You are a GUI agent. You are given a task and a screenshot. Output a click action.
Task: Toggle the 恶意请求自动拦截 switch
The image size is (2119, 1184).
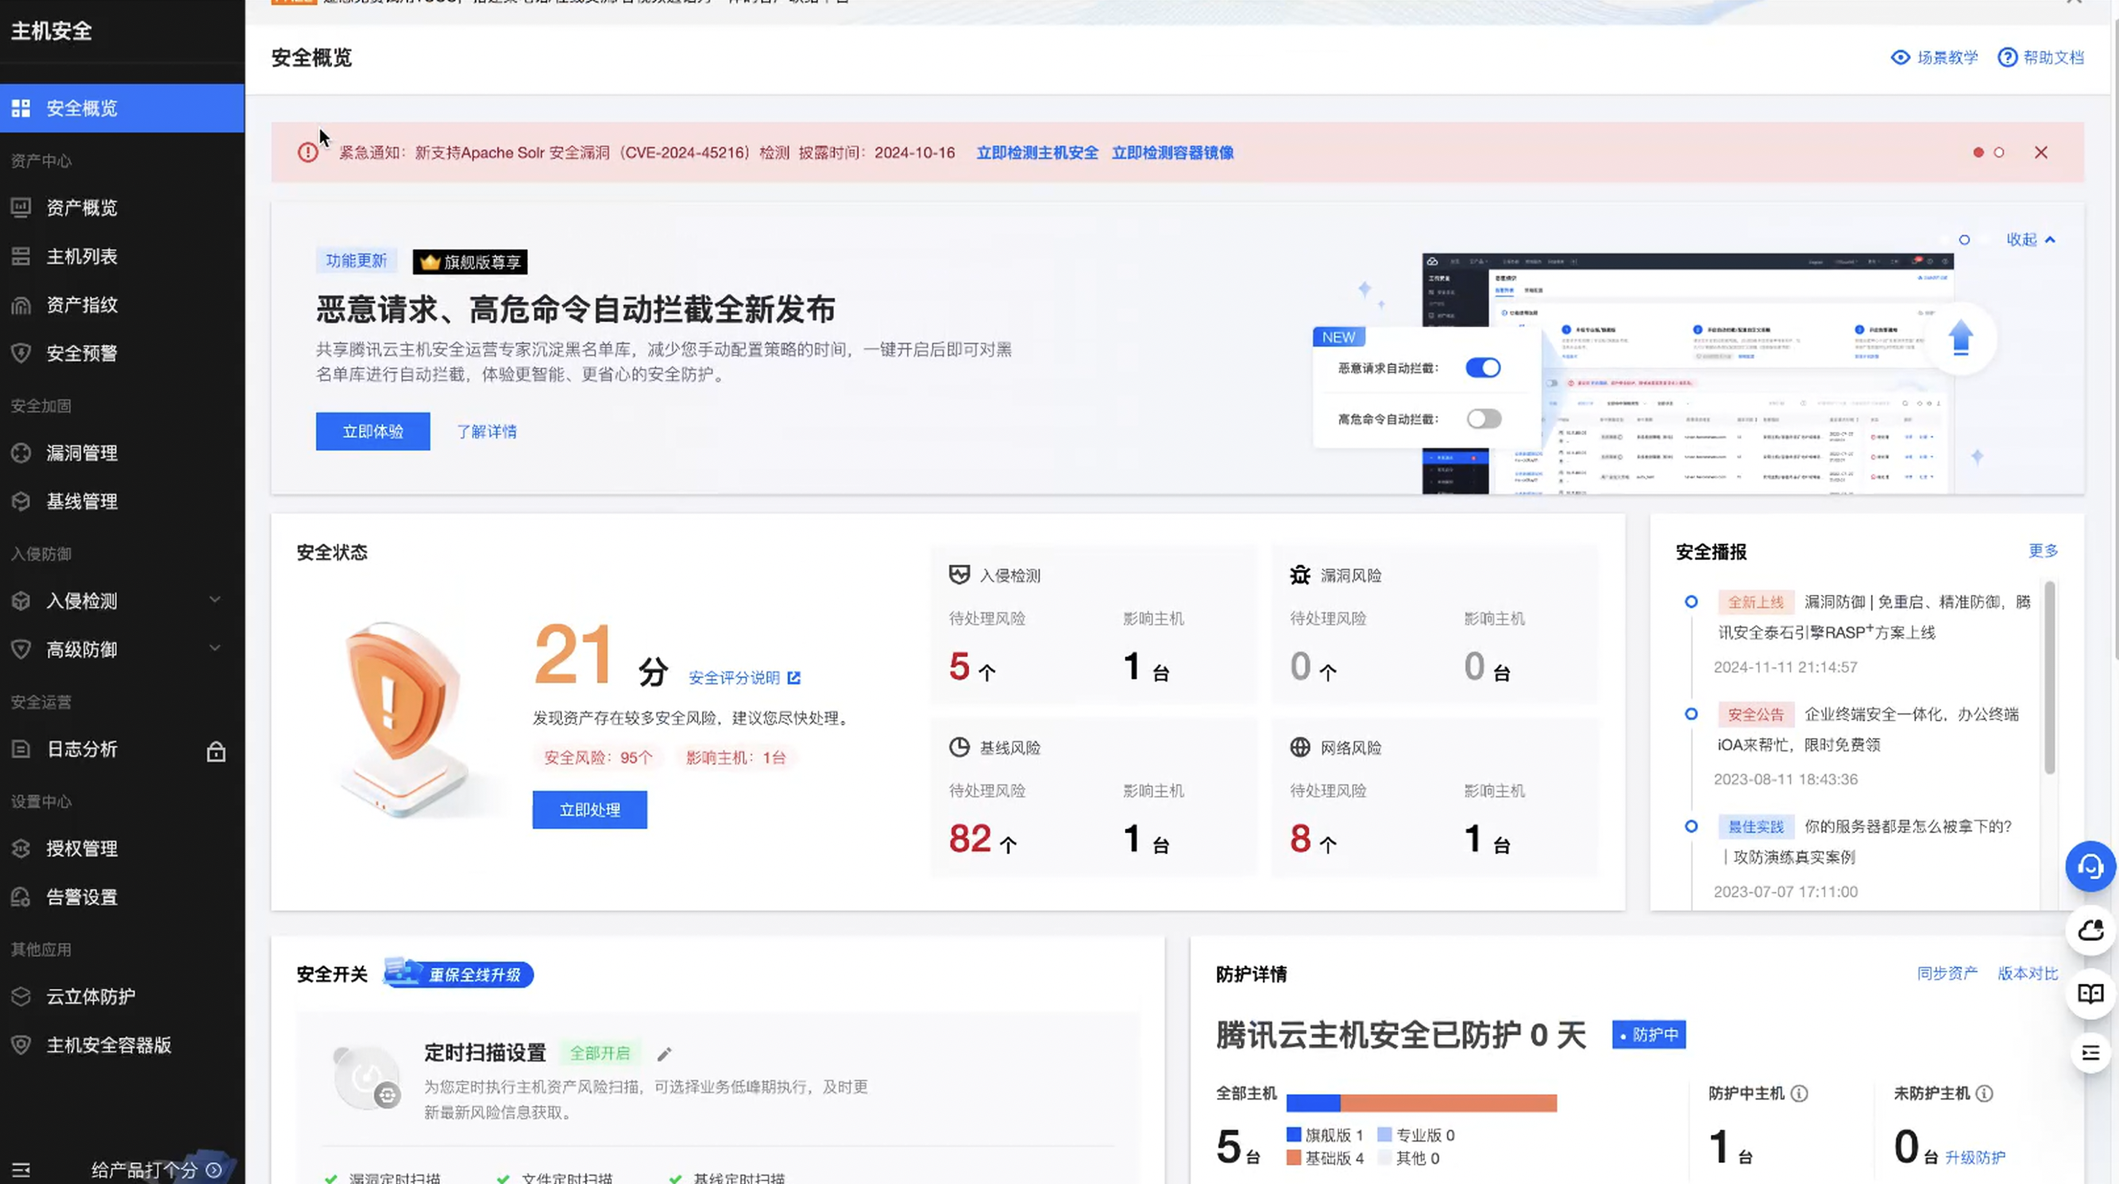click(x=1483, y=368)
